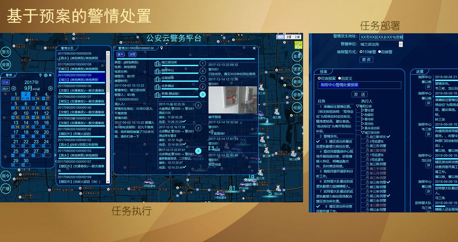Open the 查询 round button

[297, 82]
